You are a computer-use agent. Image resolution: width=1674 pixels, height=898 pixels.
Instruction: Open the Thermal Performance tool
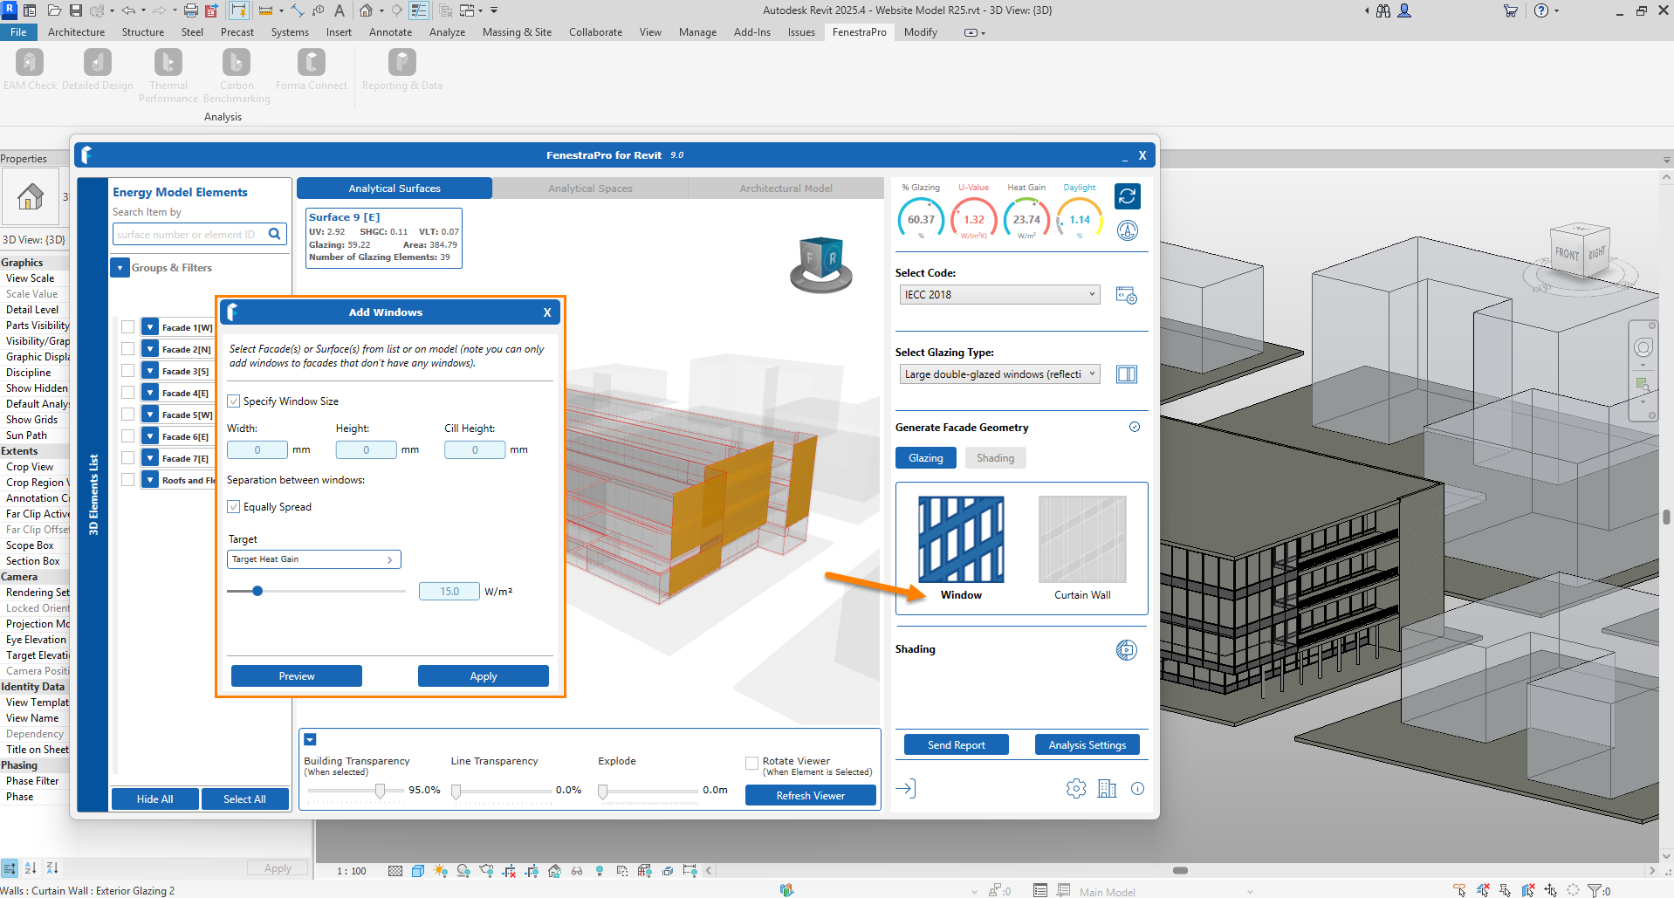tap(168, 64)
